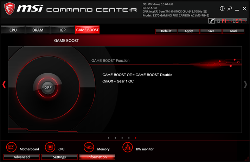This screenshot has height=162, width=250.
Task: Click the 'On/Off = Gear 1 OC' text
Action: pyautogui.click(x=118, y=81)
